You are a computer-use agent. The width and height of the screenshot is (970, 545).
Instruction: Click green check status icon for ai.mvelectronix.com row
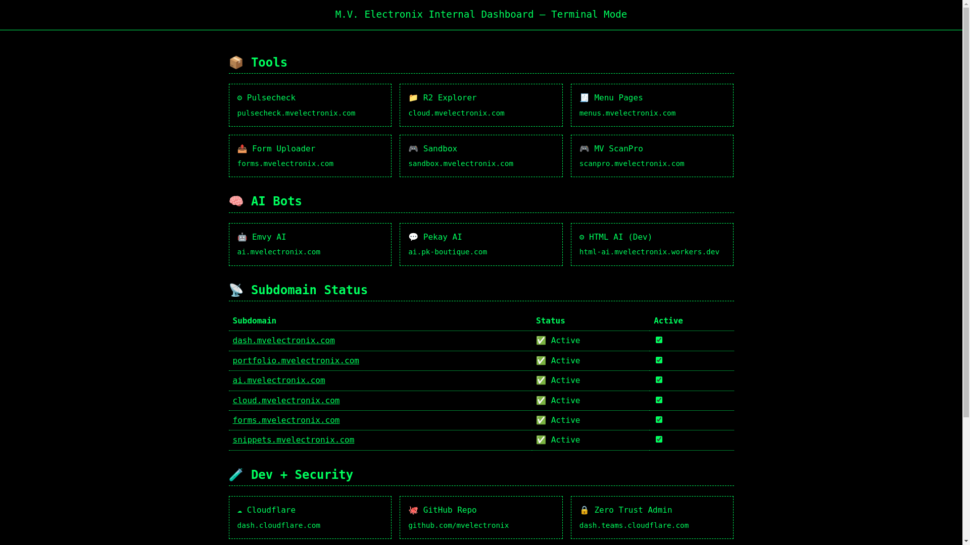tap(541, 380)
